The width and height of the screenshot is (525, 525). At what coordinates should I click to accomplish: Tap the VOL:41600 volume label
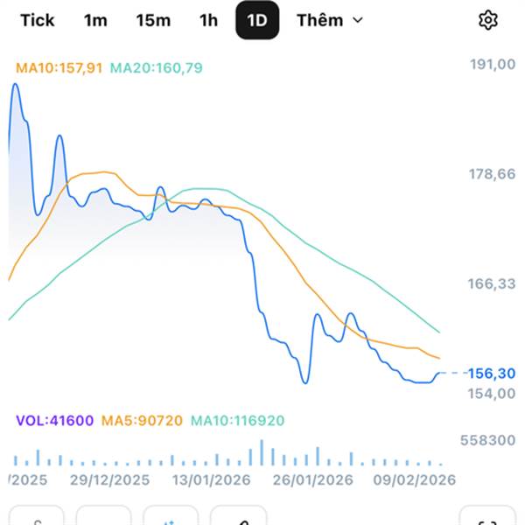pyautogui.click(x=54, y=420)
